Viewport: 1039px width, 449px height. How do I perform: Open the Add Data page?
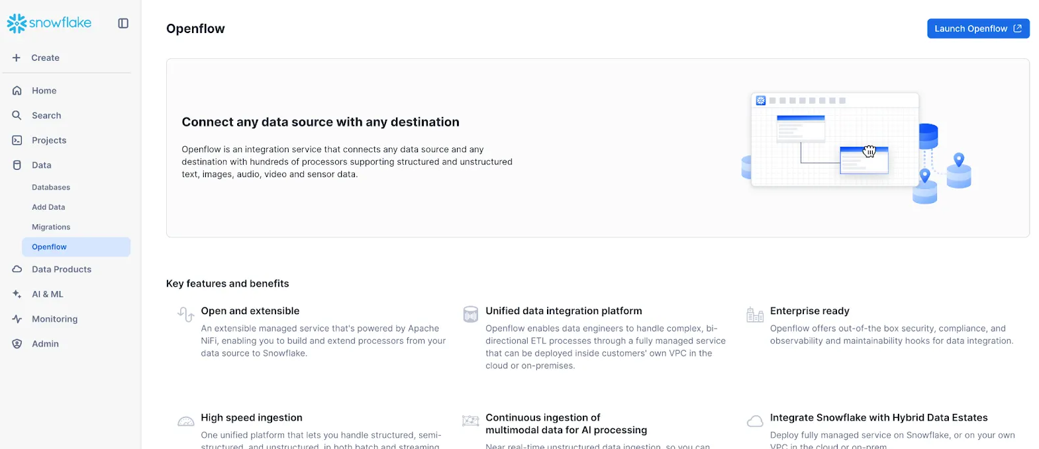48,207
